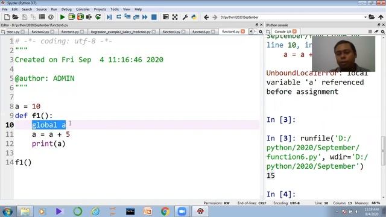Run the current cell
Image resolution: width=386 pixels, height=217 pixels.
click(x=72, y=17)
